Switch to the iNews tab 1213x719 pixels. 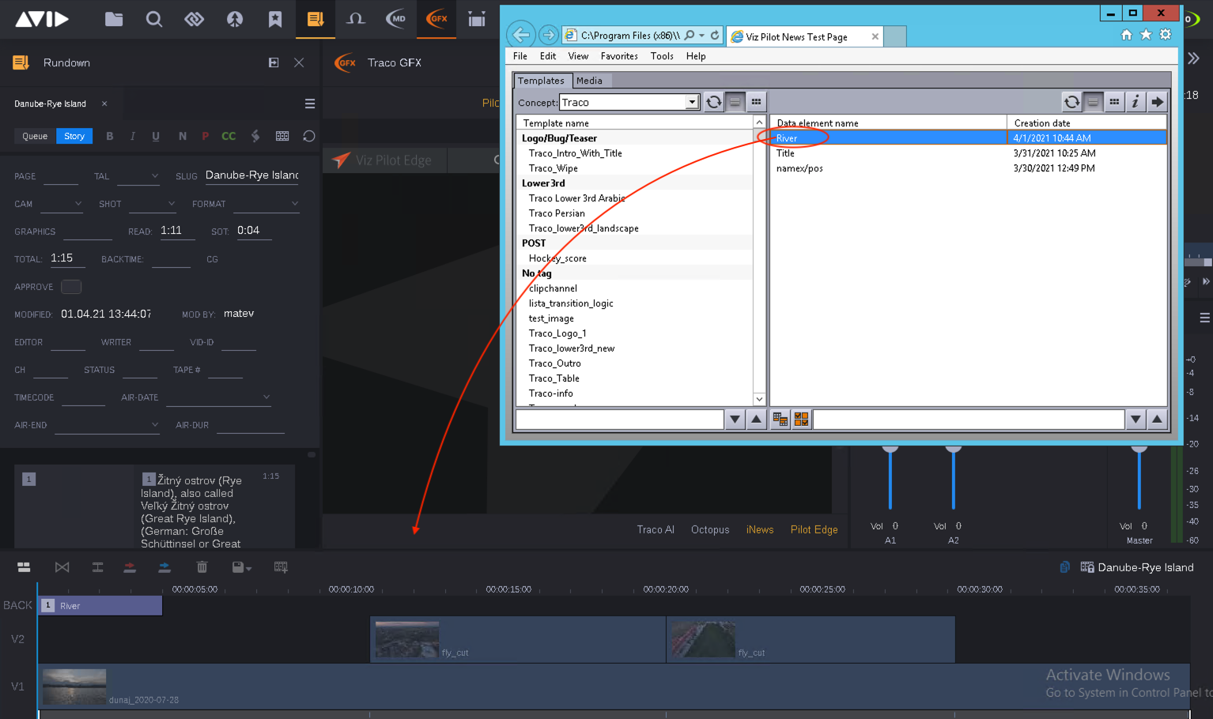pos(760,529)
